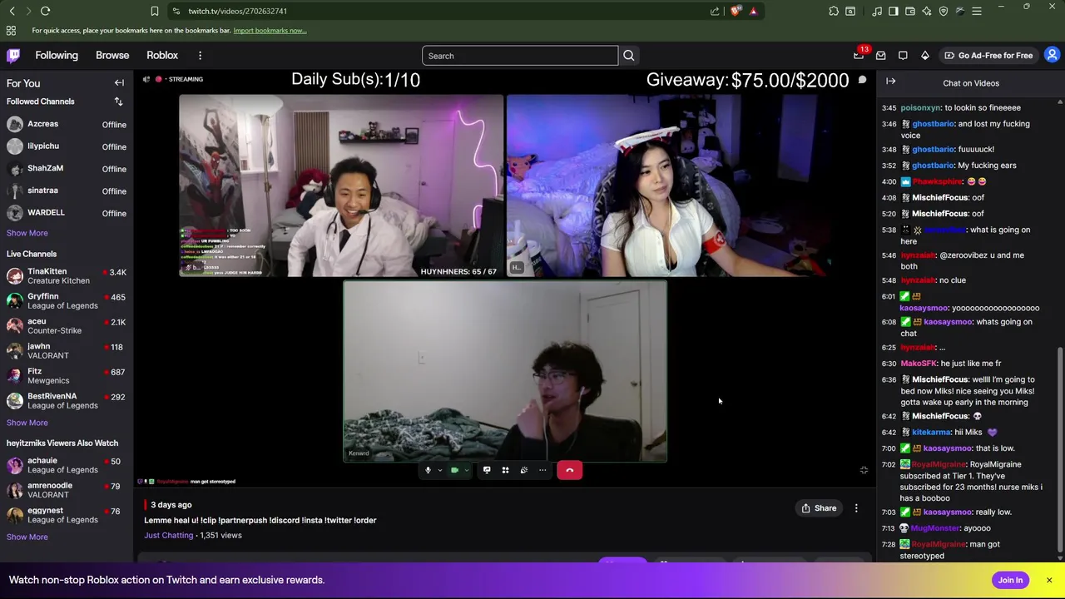Reload the Twitch page

pos(45,11)
